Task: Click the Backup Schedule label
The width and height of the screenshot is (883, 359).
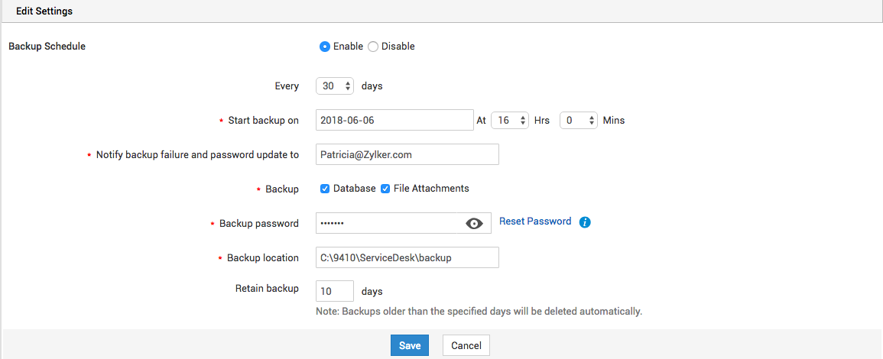Action: [47, 46]
